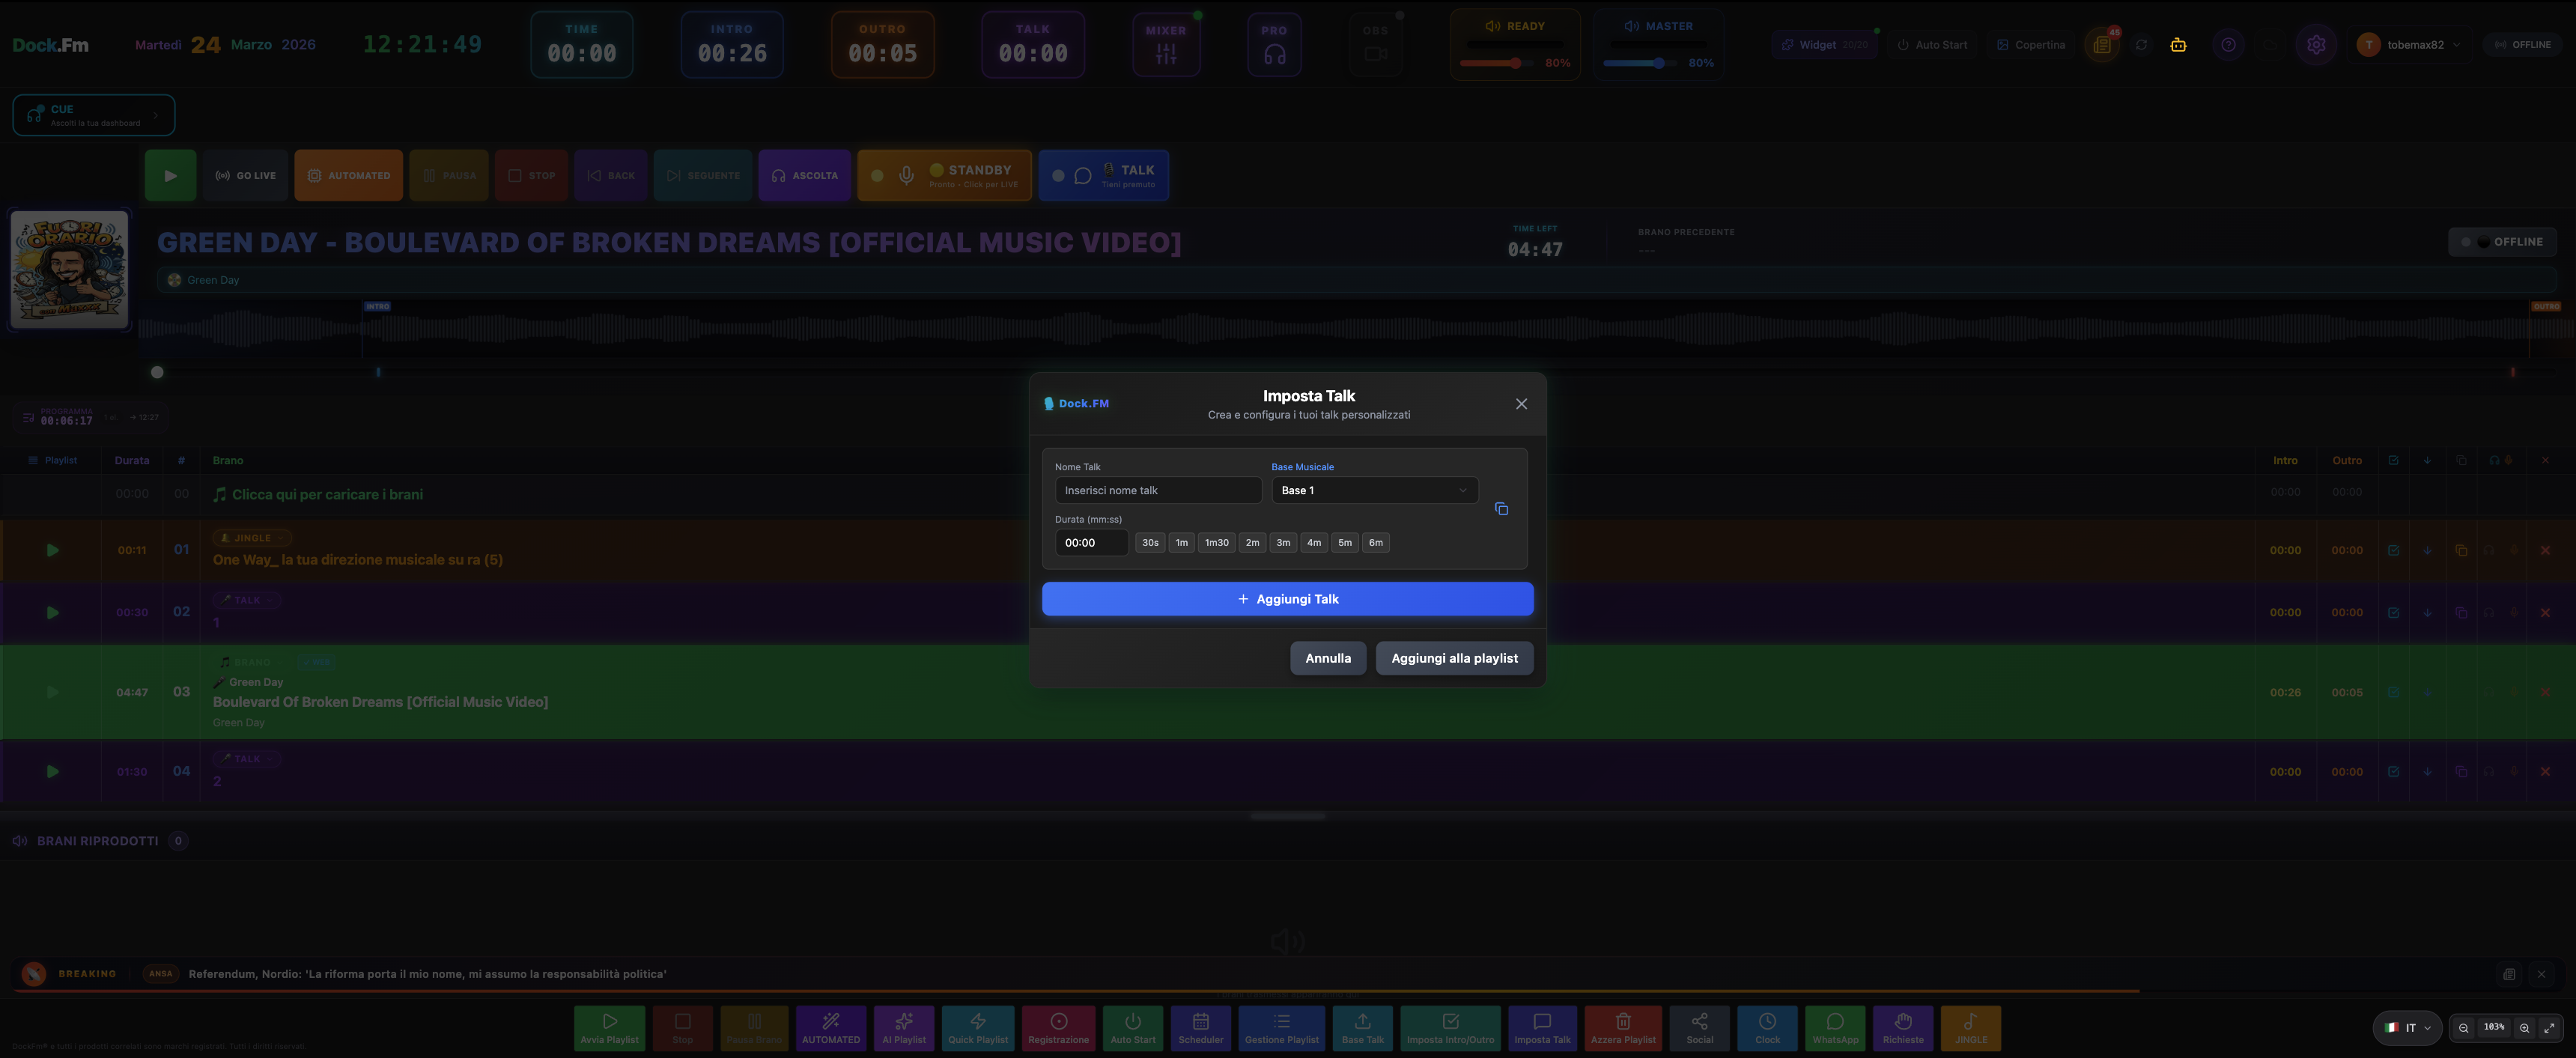The height and width of the screenshot is (1058, 2576).
Task: Delete the One Way jingle row
Action: [2545, 551]
